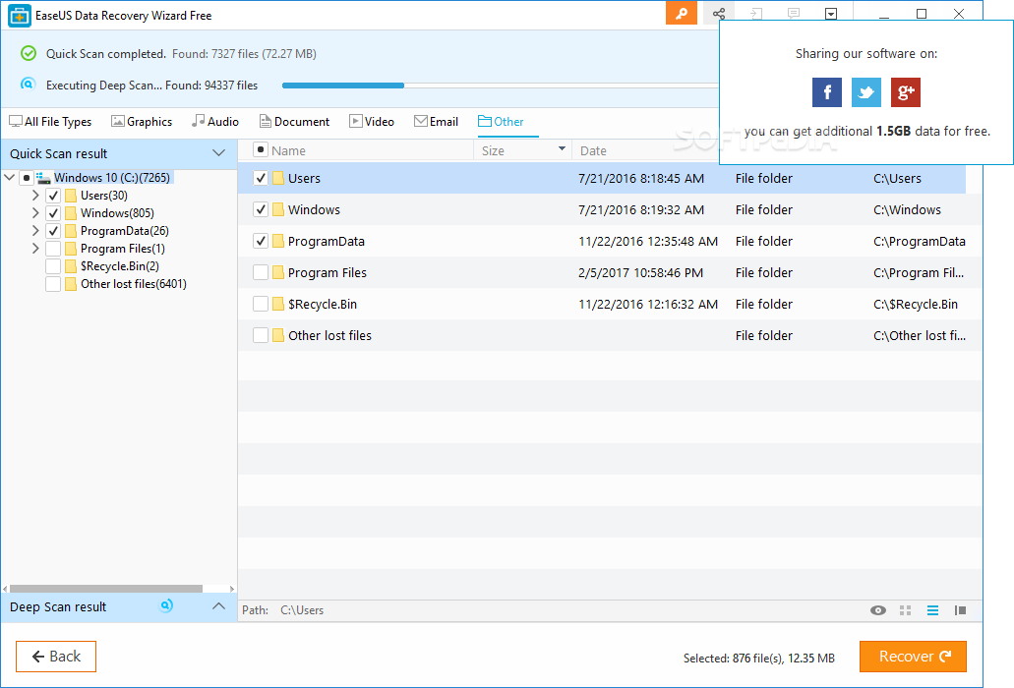Click the Back button
The width and height of the screenshot is (1014, 688).
pos(56,657)
